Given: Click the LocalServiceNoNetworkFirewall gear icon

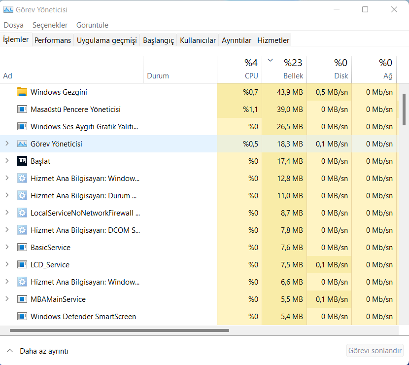Looking at the screenshot, I should click(22, 213).
